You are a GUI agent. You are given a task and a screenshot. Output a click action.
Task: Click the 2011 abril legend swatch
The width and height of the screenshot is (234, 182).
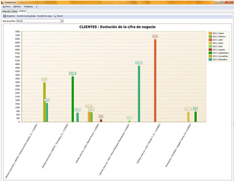[x=210, y=40]
